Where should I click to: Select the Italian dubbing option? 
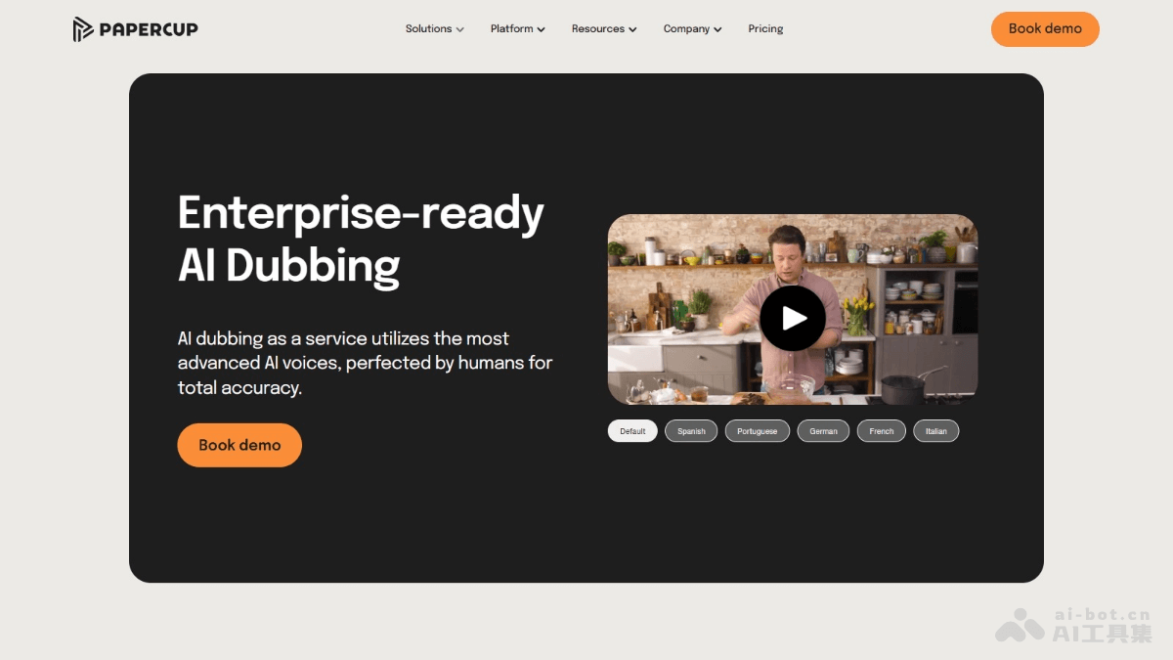[x=935, y=431]
